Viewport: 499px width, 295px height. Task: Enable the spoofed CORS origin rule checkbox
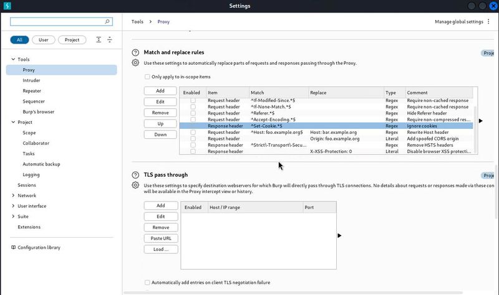[193, 138]
